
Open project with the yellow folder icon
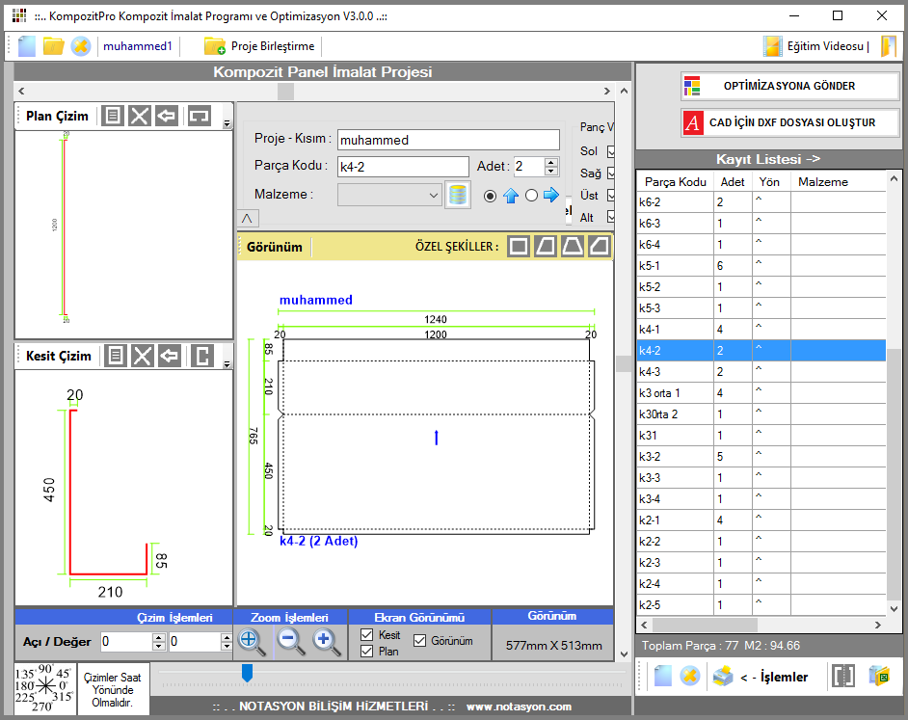point(53,46)
